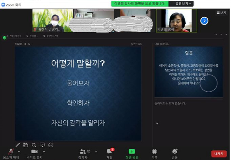This screenshot has height=160, width=231.
Task: Open the 옵션 보기 dropdown
Action: pos(183,4)
